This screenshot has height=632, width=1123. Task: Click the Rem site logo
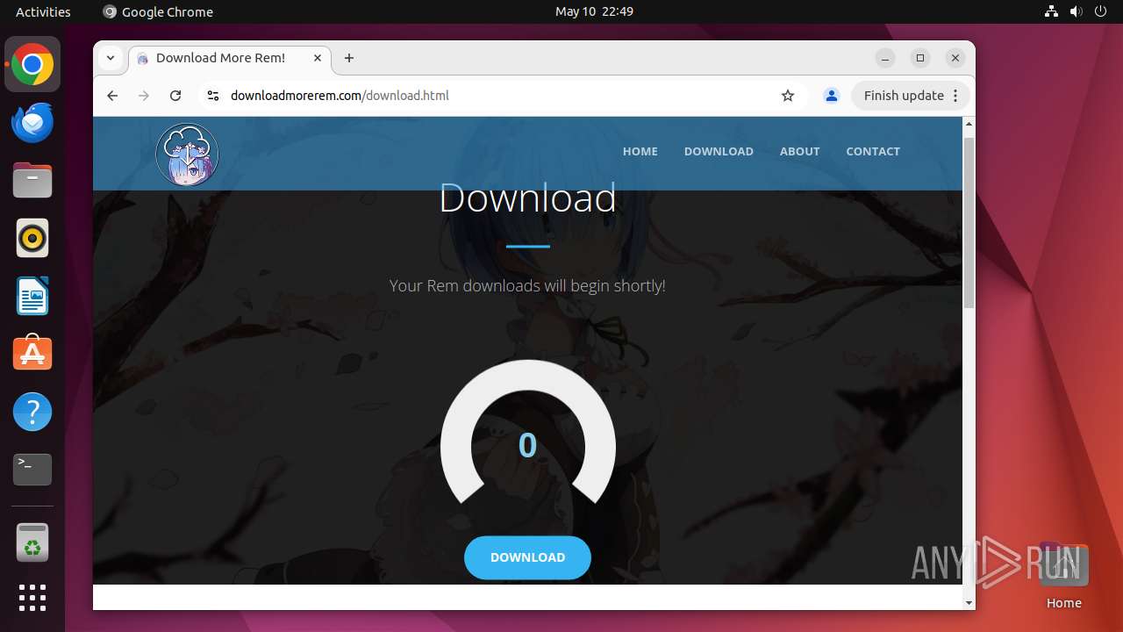click(187, 154)
